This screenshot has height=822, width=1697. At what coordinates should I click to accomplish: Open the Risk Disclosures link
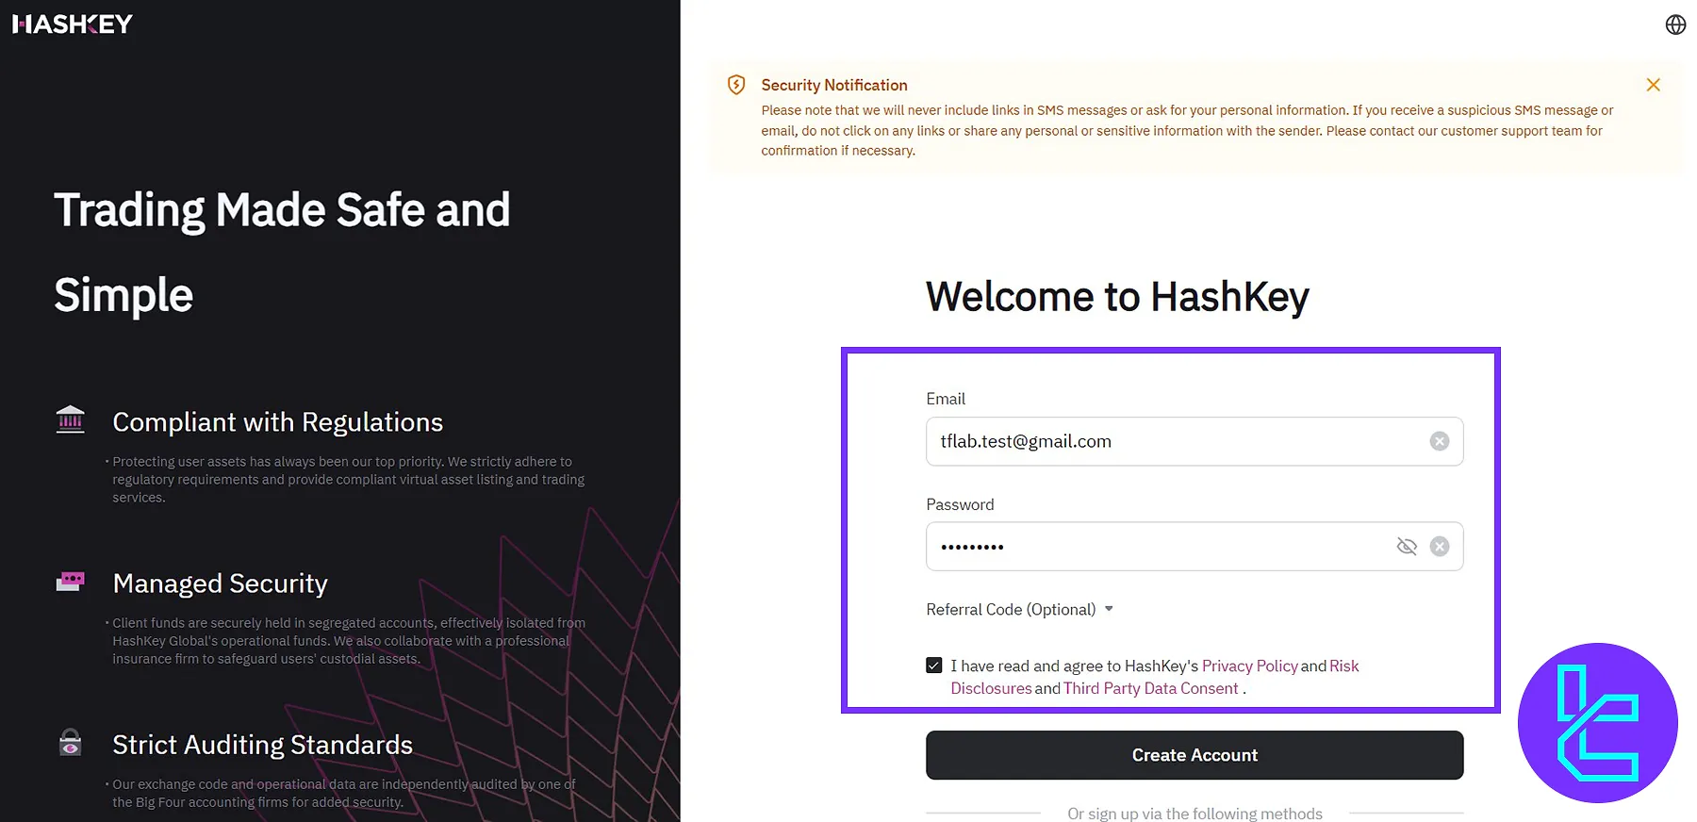pyautogui.click(x=1155, y=677)
